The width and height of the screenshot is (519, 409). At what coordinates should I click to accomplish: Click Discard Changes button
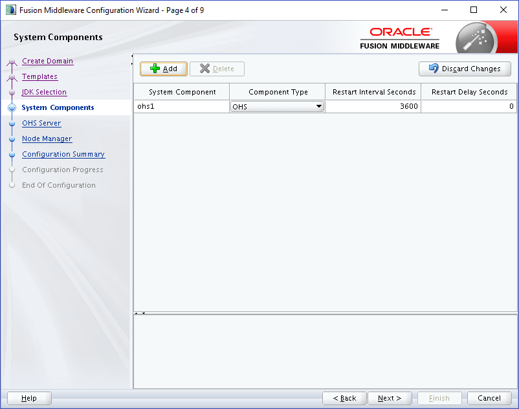tap(465, 69)
